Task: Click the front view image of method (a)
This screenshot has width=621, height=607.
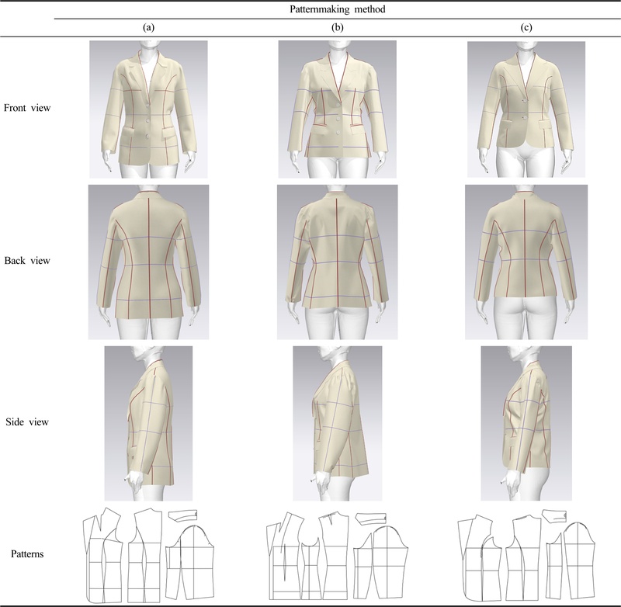Action: (147, 109)
